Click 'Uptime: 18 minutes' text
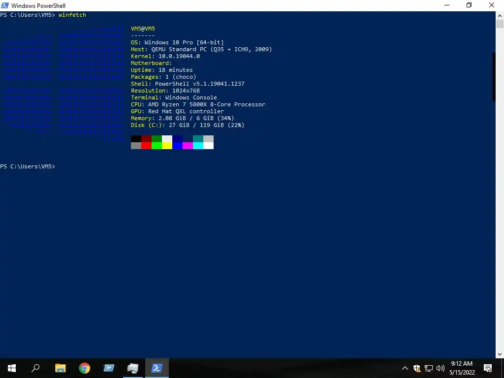504x378 pixels. pos(161,70)
